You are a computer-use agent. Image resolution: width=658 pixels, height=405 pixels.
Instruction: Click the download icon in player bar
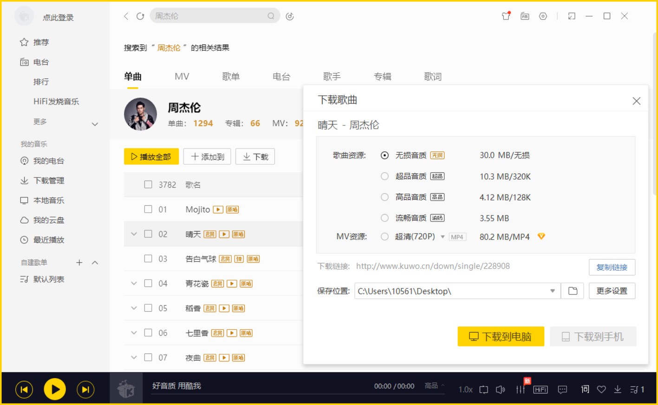(618, 389)
